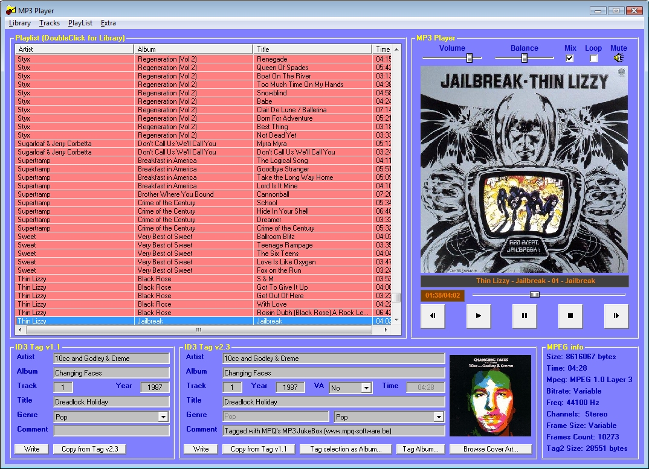Enable the Mix checkbox
Image resolution: width=649 pixels, height=469 pixels.
pos(569,58)
